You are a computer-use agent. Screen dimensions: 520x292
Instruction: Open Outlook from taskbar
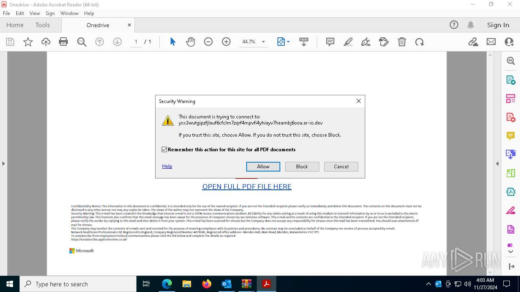click(x=227, y=284)
